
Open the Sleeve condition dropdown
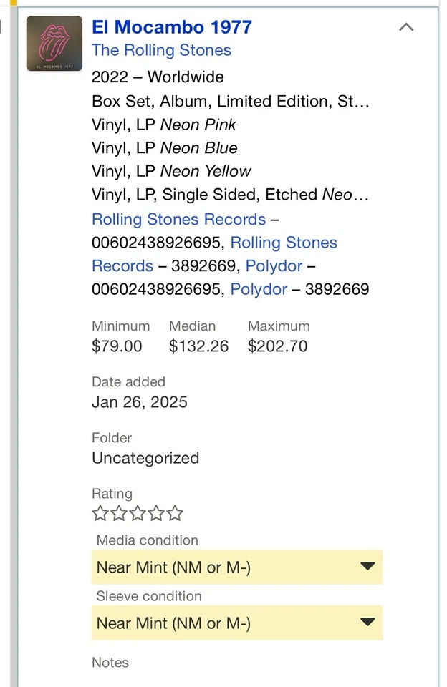tap(237, 623)
